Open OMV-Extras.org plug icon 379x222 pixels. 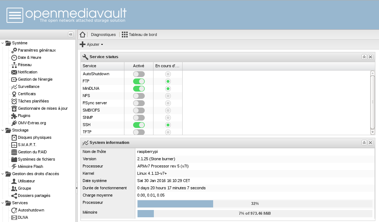click(x=14, y=123)
